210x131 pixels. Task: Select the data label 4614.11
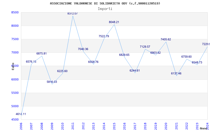click(21, 114)
